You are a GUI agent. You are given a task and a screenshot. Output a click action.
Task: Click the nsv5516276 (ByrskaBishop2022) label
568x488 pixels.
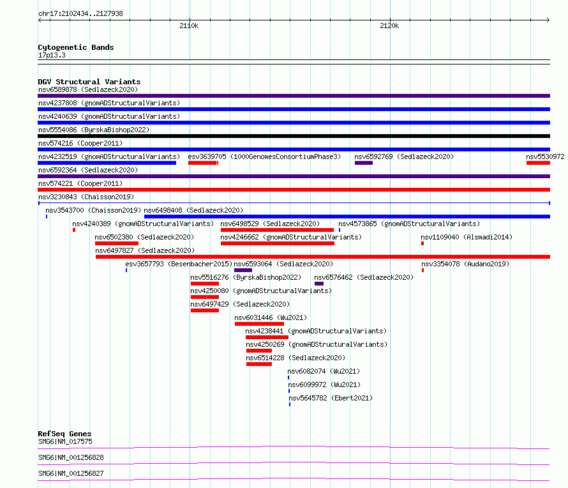point(246,277)
